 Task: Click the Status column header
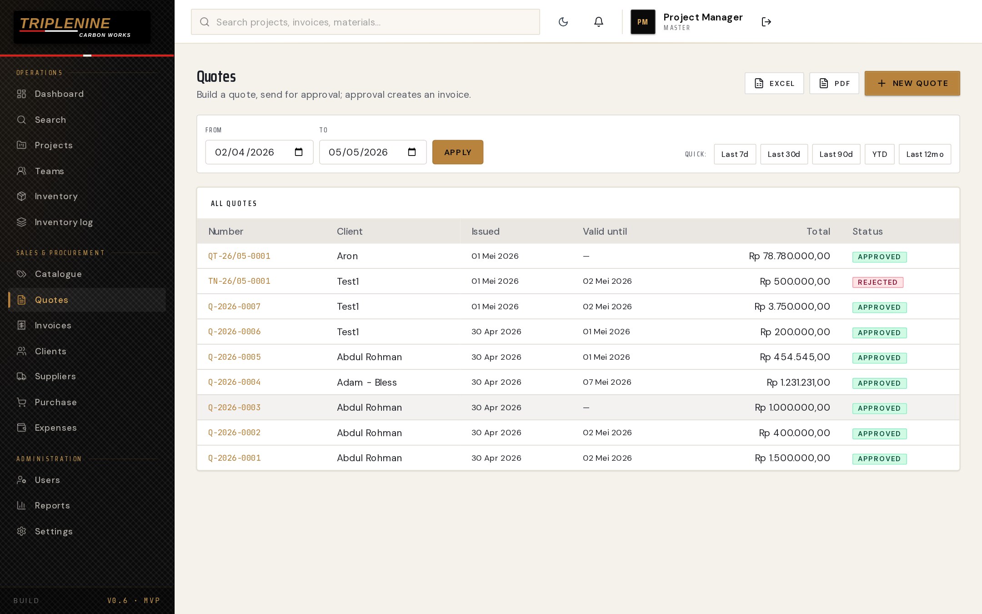(x=867, y=232)
